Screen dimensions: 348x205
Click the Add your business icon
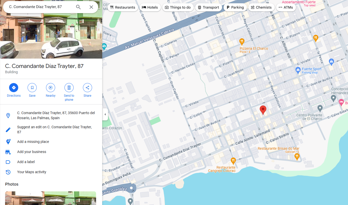point(8,152)
